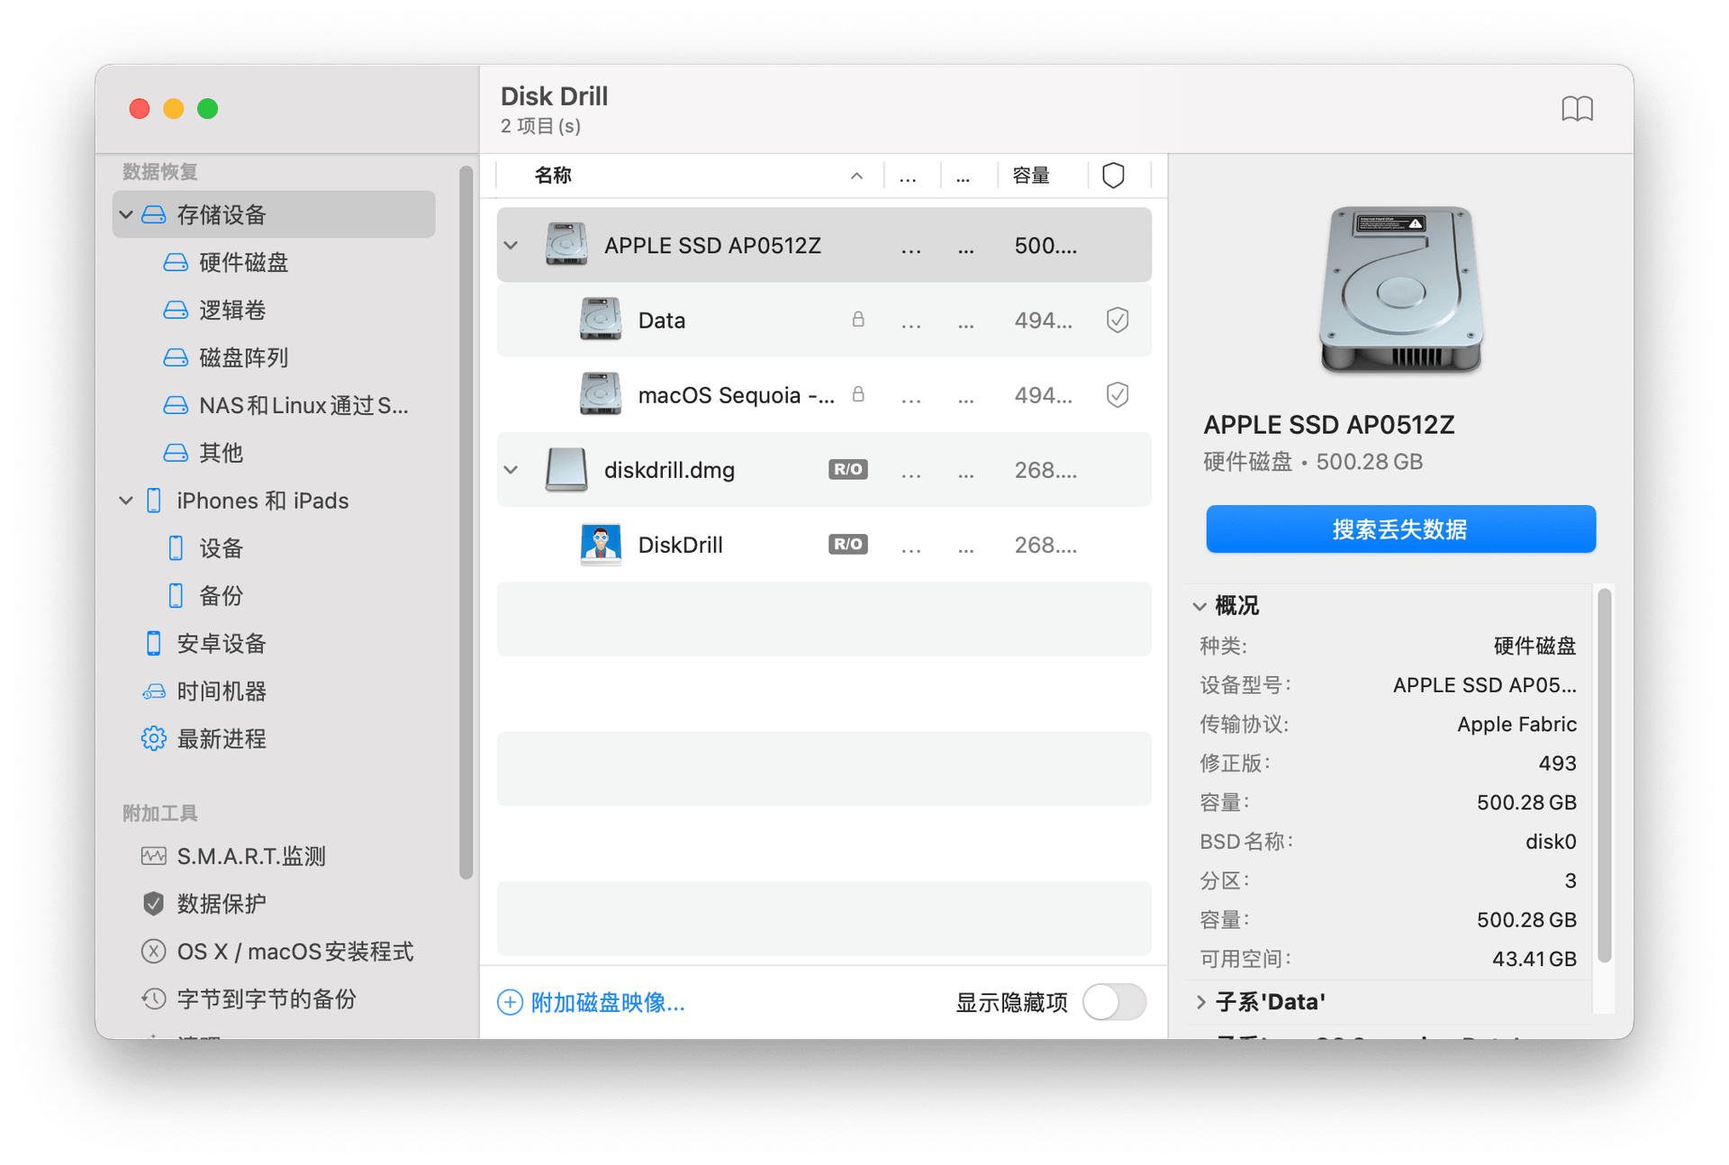Open S.M.A.R.T.监测 tool
The width and height of the screenshot is (1729, 1165).
(251, 856)
